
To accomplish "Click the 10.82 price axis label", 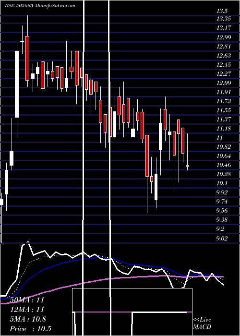I will tap(224, 146).
